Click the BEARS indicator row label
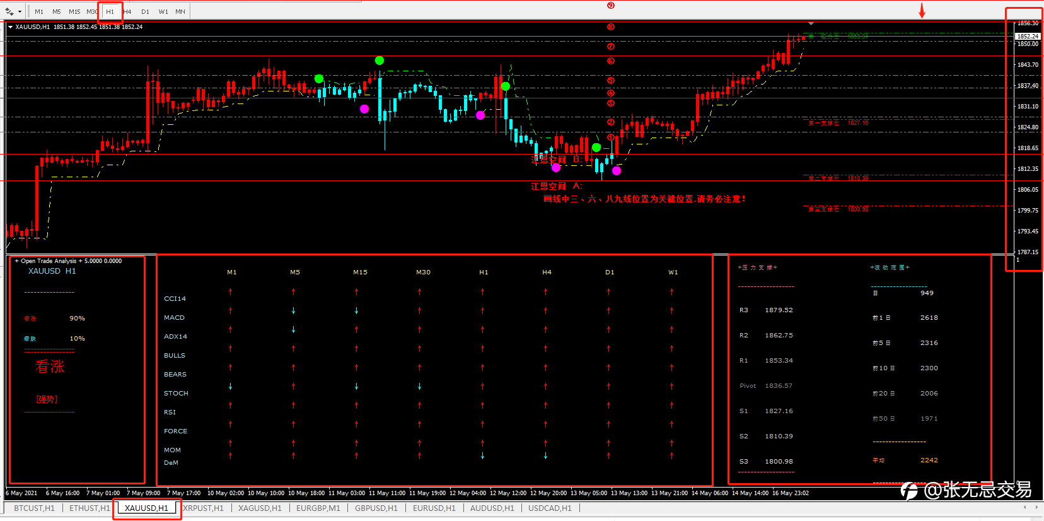 pos(175,374)
